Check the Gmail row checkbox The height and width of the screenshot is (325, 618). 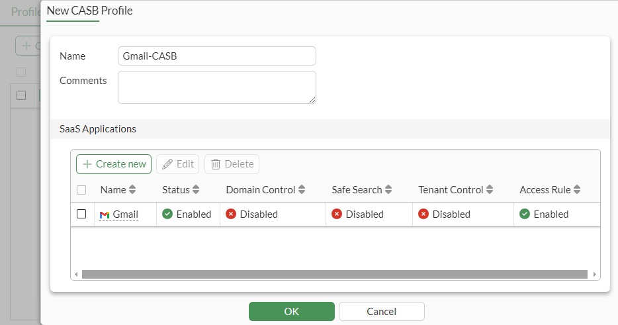pos(81,214)
